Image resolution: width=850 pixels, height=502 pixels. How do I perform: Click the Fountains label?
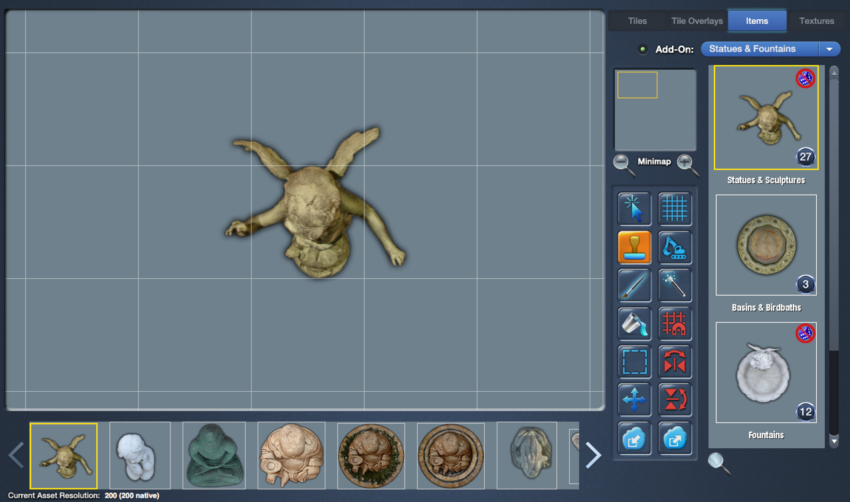(766, 435)
